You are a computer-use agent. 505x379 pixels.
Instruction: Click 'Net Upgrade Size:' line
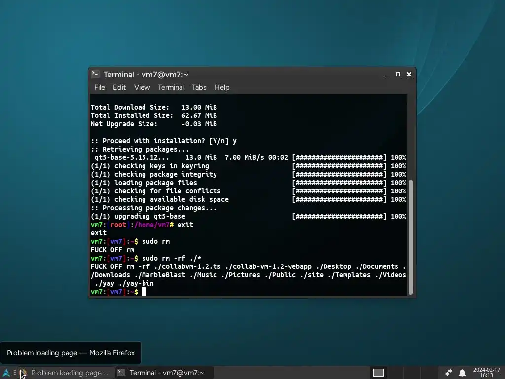tap(154, 124)
